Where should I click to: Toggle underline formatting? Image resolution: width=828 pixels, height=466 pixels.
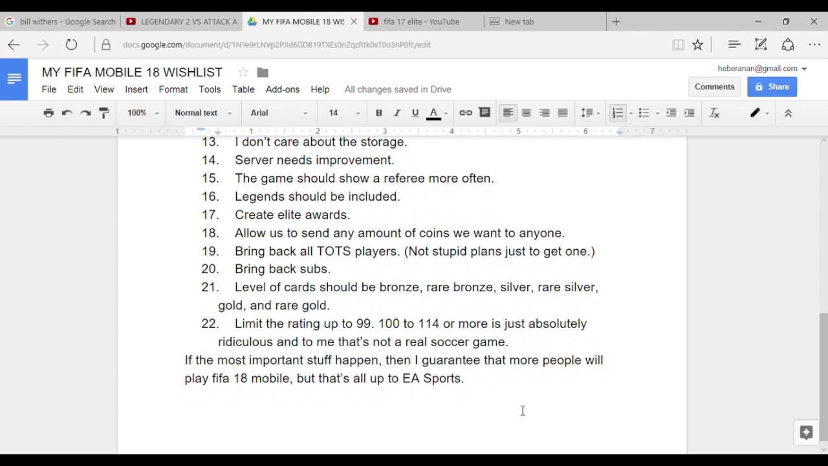point(415,113)
